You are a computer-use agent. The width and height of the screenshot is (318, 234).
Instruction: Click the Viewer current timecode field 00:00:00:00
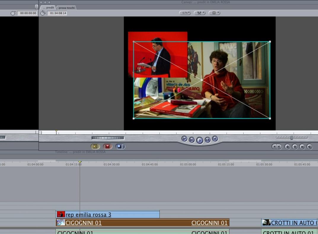pyautogui.click(x=27, y=13)
